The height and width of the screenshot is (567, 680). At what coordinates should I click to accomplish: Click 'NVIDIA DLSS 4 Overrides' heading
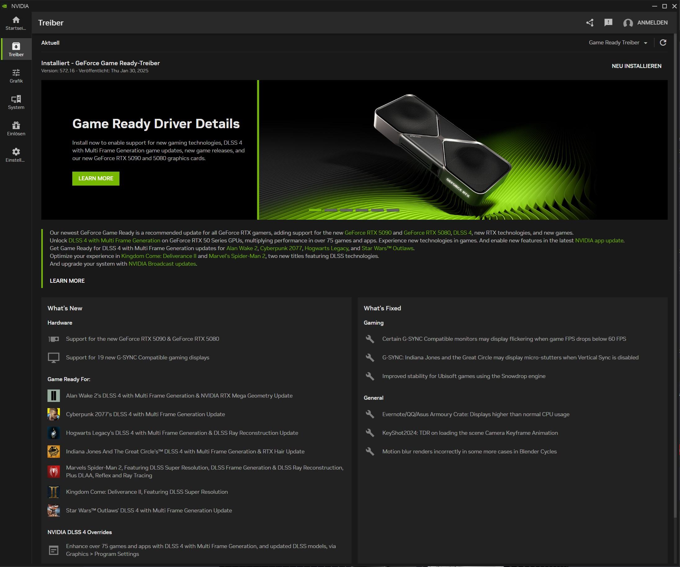pos(80,532)
